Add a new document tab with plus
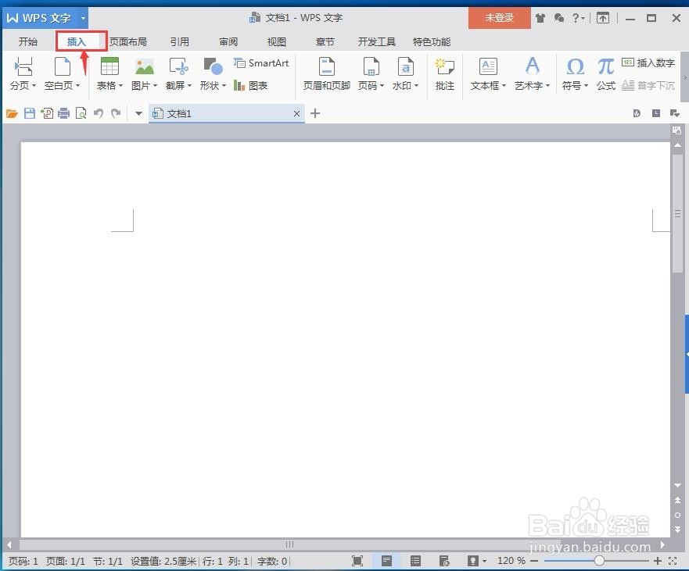The width and height of the screenshot is (689, 571). coord(315,114)
